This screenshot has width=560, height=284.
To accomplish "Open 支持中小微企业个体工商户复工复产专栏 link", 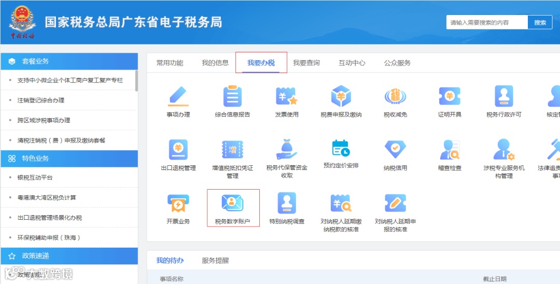I will [71, 80].
